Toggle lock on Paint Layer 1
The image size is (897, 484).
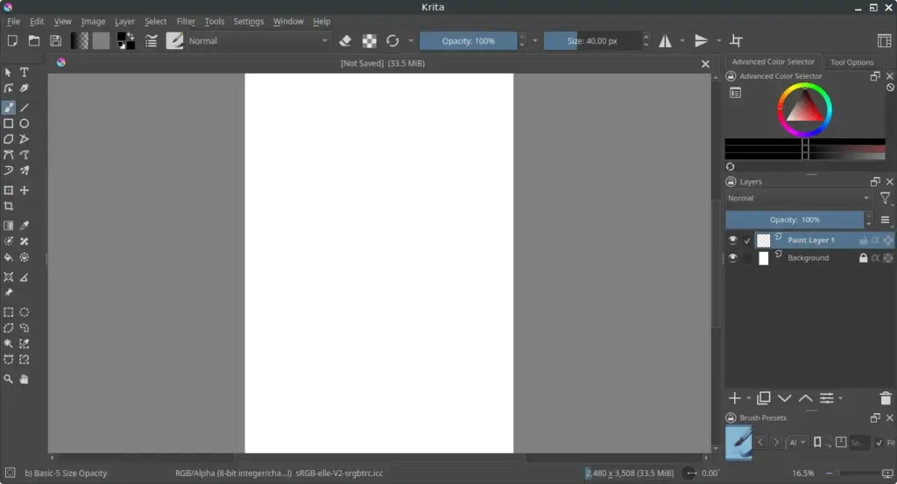pos(863,241)
